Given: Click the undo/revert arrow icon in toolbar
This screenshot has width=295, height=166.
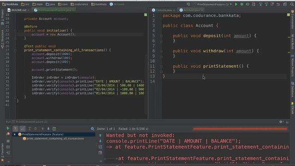Looking at the screenshot, I should pos(278,4).
